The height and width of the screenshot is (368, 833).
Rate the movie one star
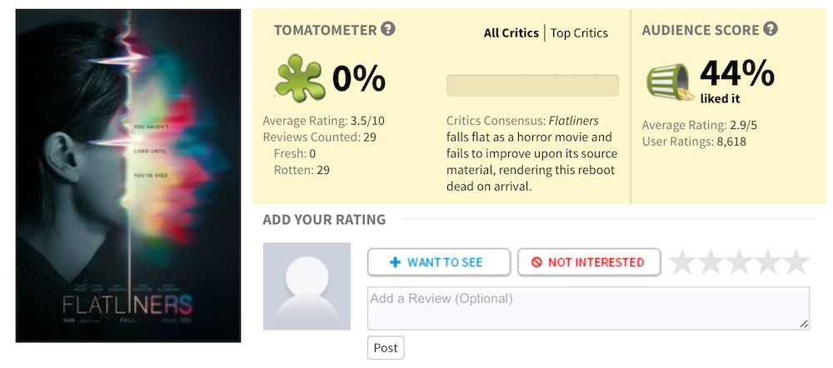click(x=683, y=262)
